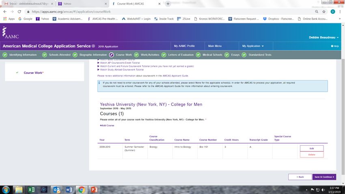Go back with browser back arrow

pyautogui.click(x=5, y=12)
